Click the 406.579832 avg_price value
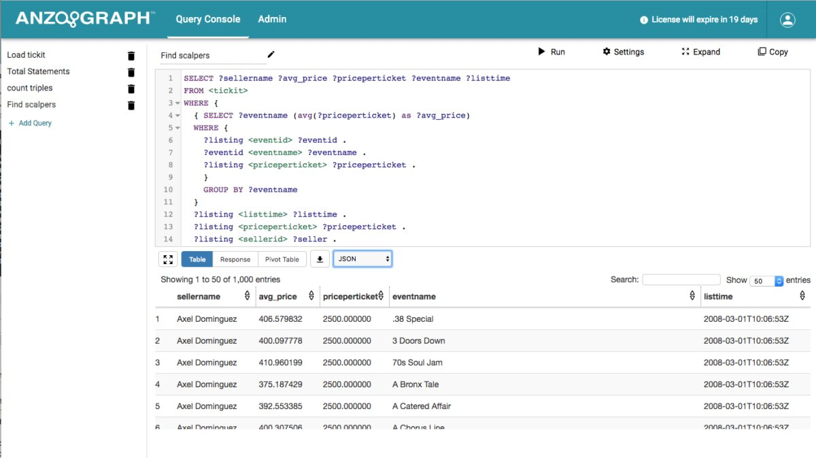Screen dimensions: 816x458 click(x=280, y=319)
